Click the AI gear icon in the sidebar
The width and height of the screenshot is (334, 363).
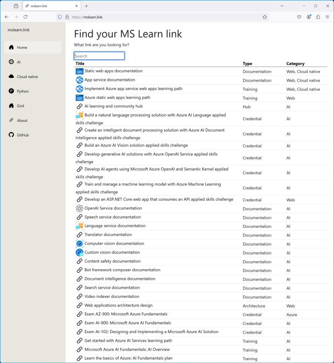11,62
